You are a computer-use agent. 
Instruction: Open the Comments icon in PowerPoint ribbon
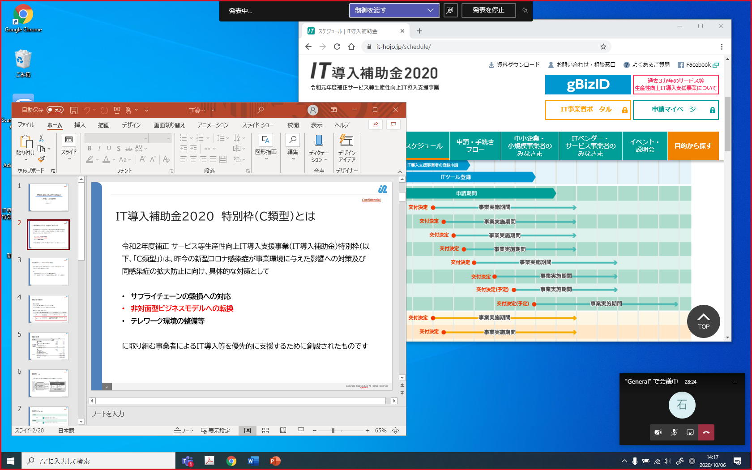coord(393,124)
